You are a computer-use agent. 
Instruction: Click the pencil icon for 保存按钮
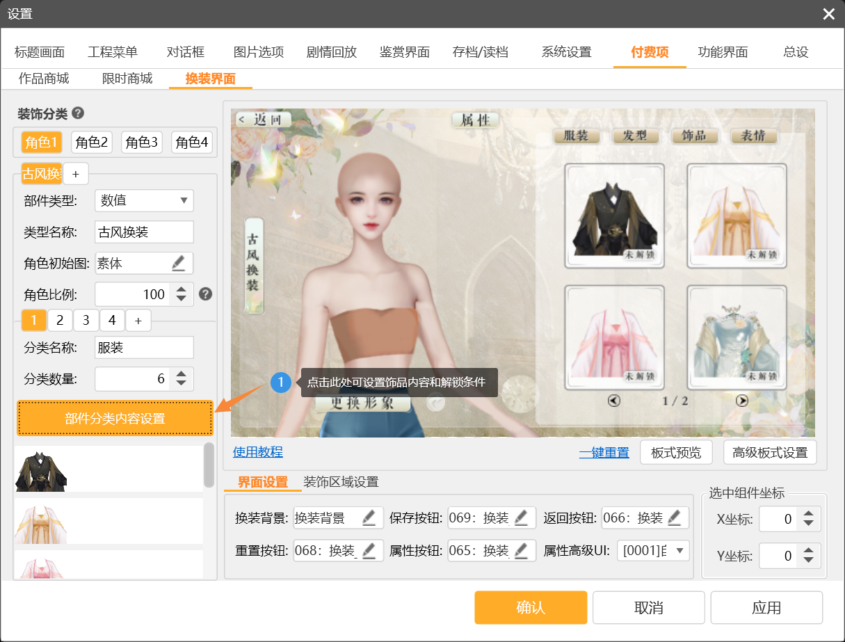point(522,517)
